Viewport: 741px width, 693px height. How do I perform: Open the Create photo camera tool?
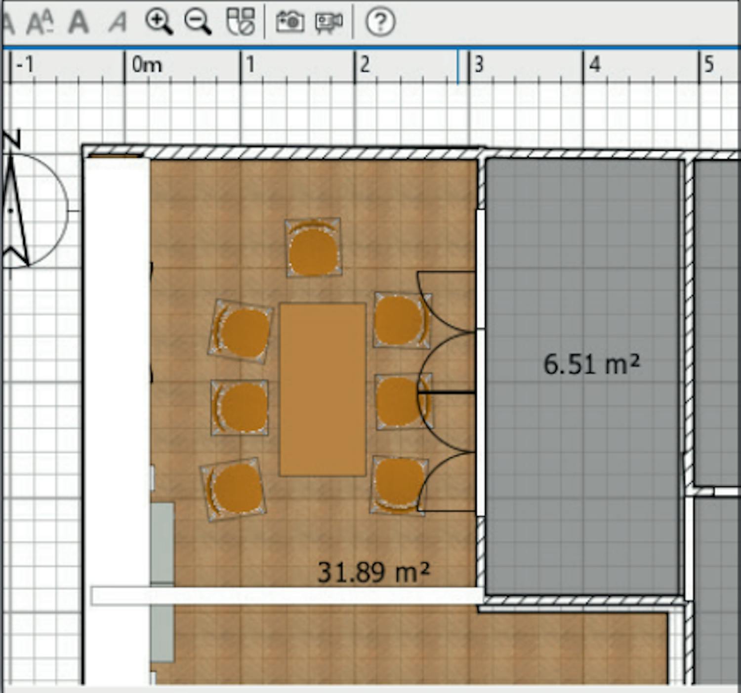click(289, 22)
